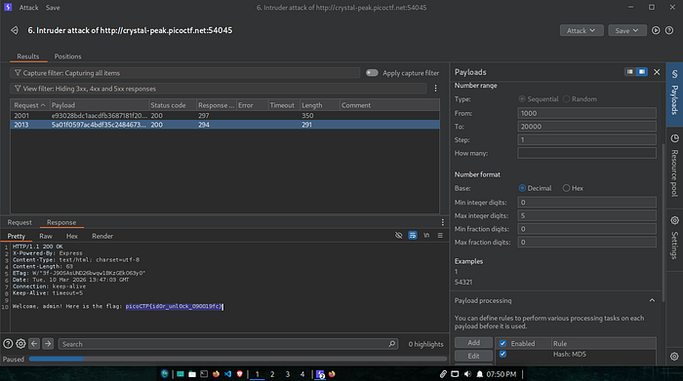The width and height of the screenshot is (683, 381).
Task: Click the capture filter funnel icon
Action: (x=18, y=73)
